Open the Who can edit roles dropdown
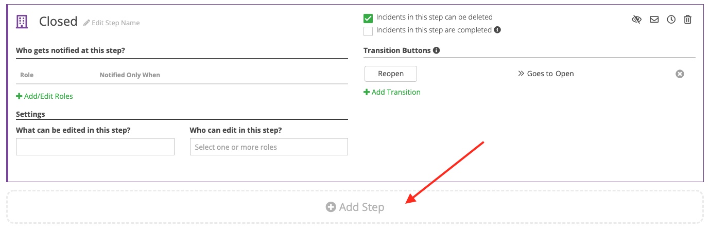 (x=269, y=147)
